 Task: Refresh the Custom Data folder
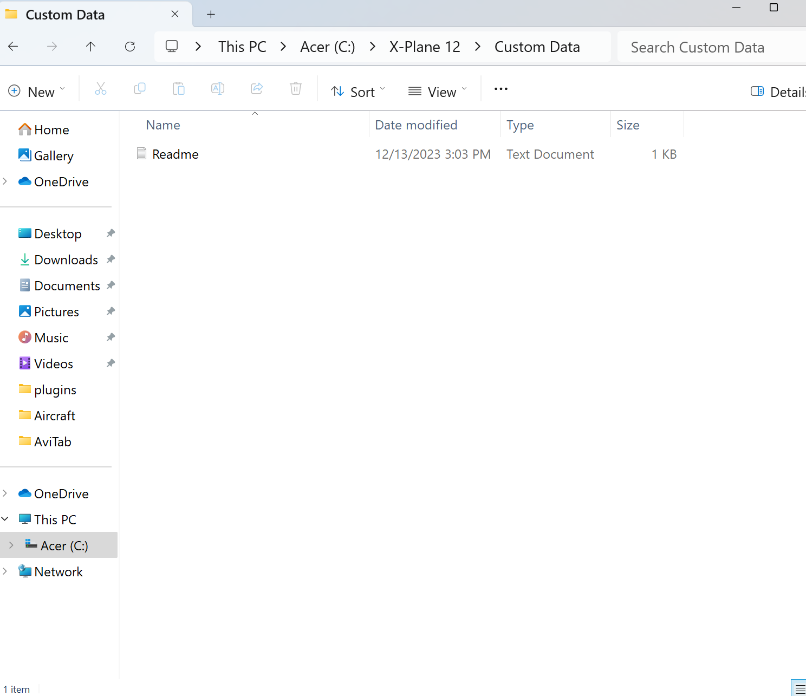pyautogui.click(x=130, y=47)
